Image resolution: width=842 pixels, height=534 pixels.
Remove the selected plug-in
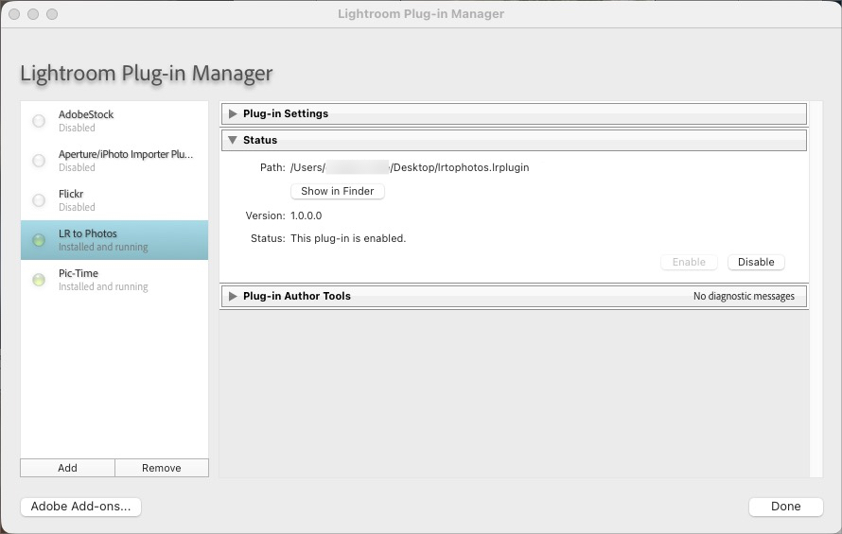tap(162, 468)
